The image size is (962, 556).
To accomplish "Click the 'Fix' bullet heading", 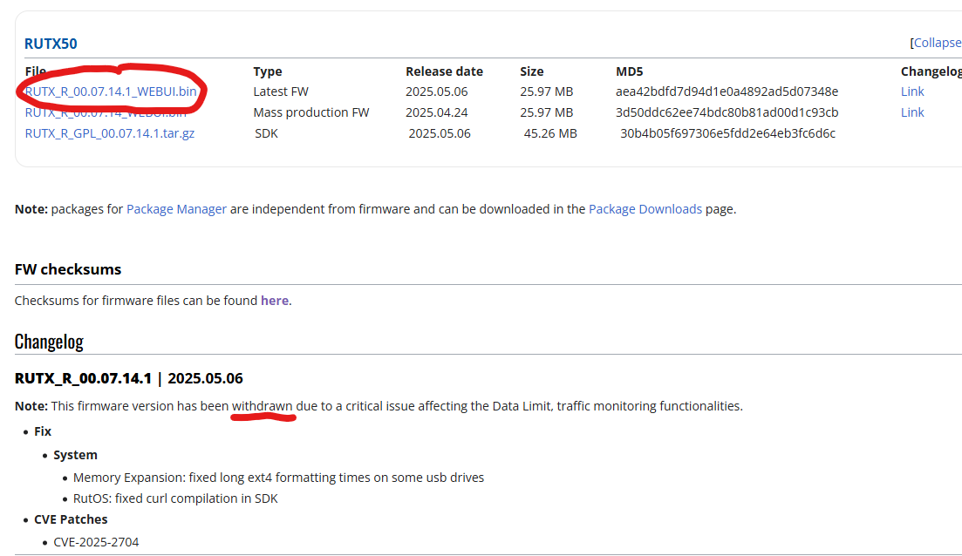I will [43, 431].
